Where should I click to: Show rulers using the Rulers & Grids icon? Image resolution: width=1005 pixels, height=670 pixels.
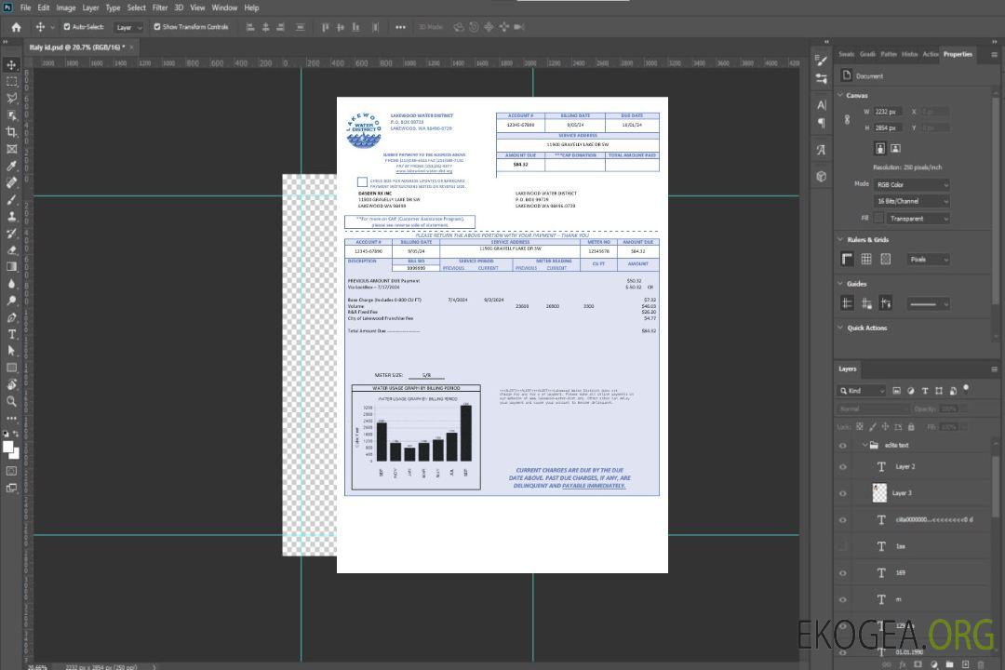pyautogui.click(x=847, y=259)
